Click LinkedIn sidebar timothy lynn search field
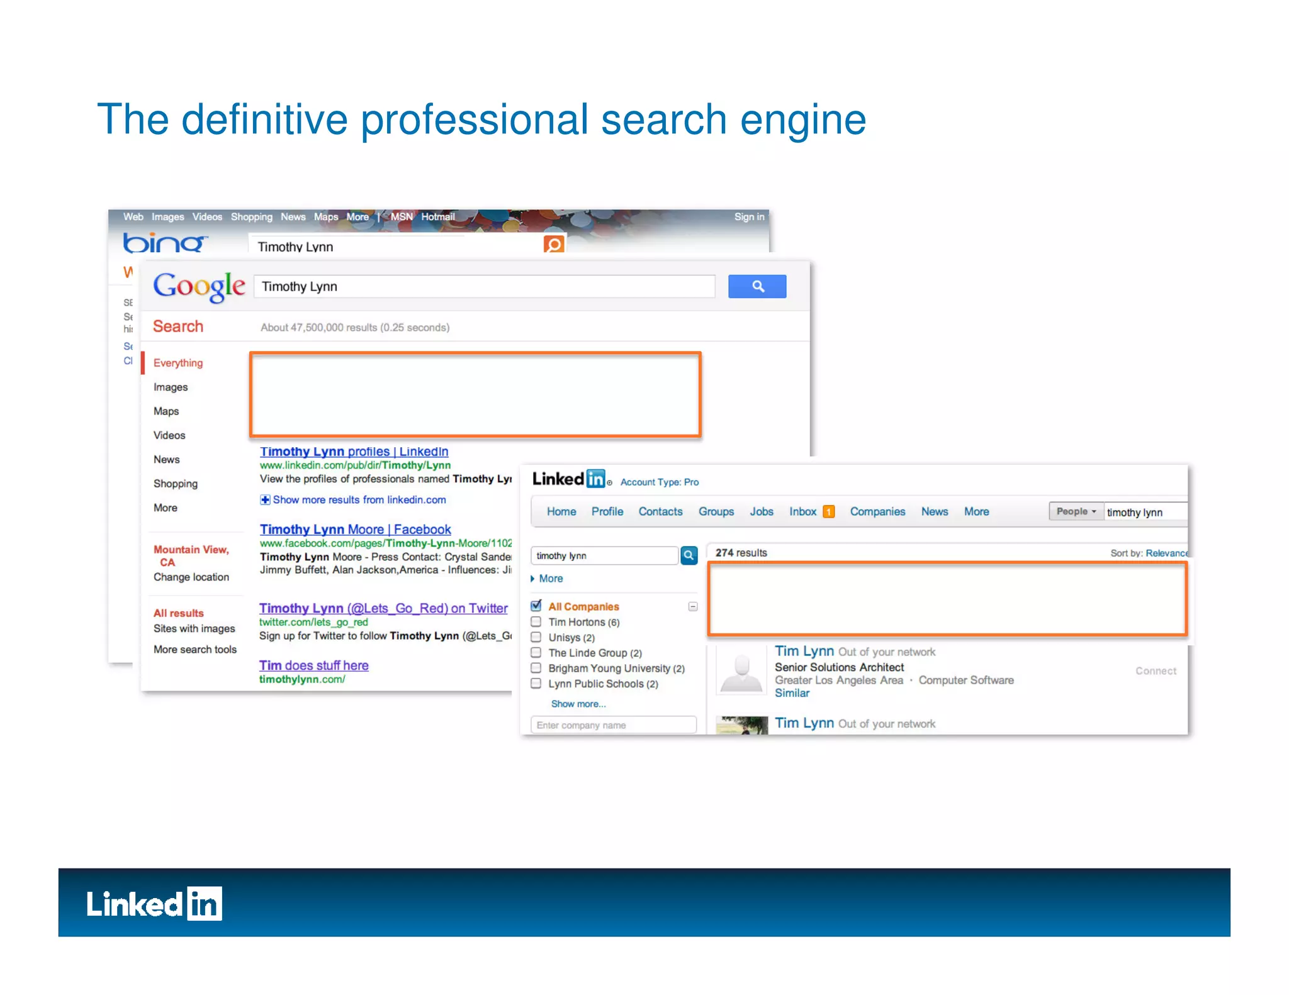Viewport: 1289px width, 995px height. point(605,556)
